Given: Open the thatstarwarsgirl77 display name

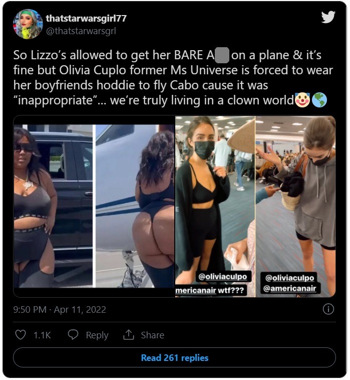Looking at the screenshot, I should pos(86,18).
